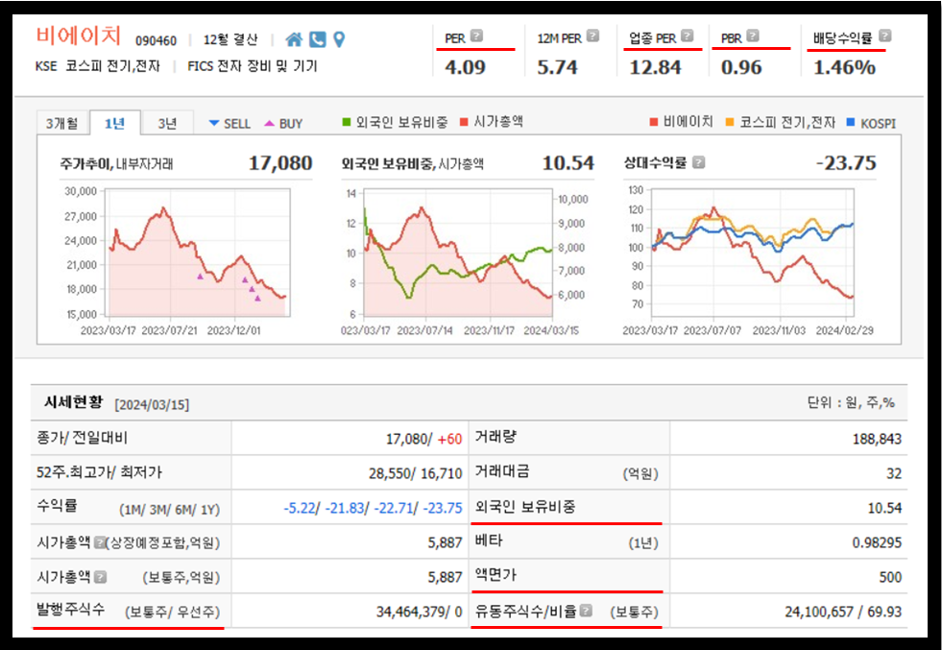Click the PBR value 0.96

[741, 67]
